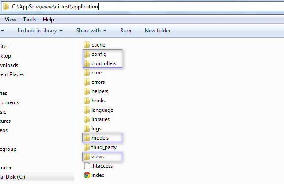This screenshot has width=284, height=184.
Task: Open the Help menu
Action: pos(48,20)
